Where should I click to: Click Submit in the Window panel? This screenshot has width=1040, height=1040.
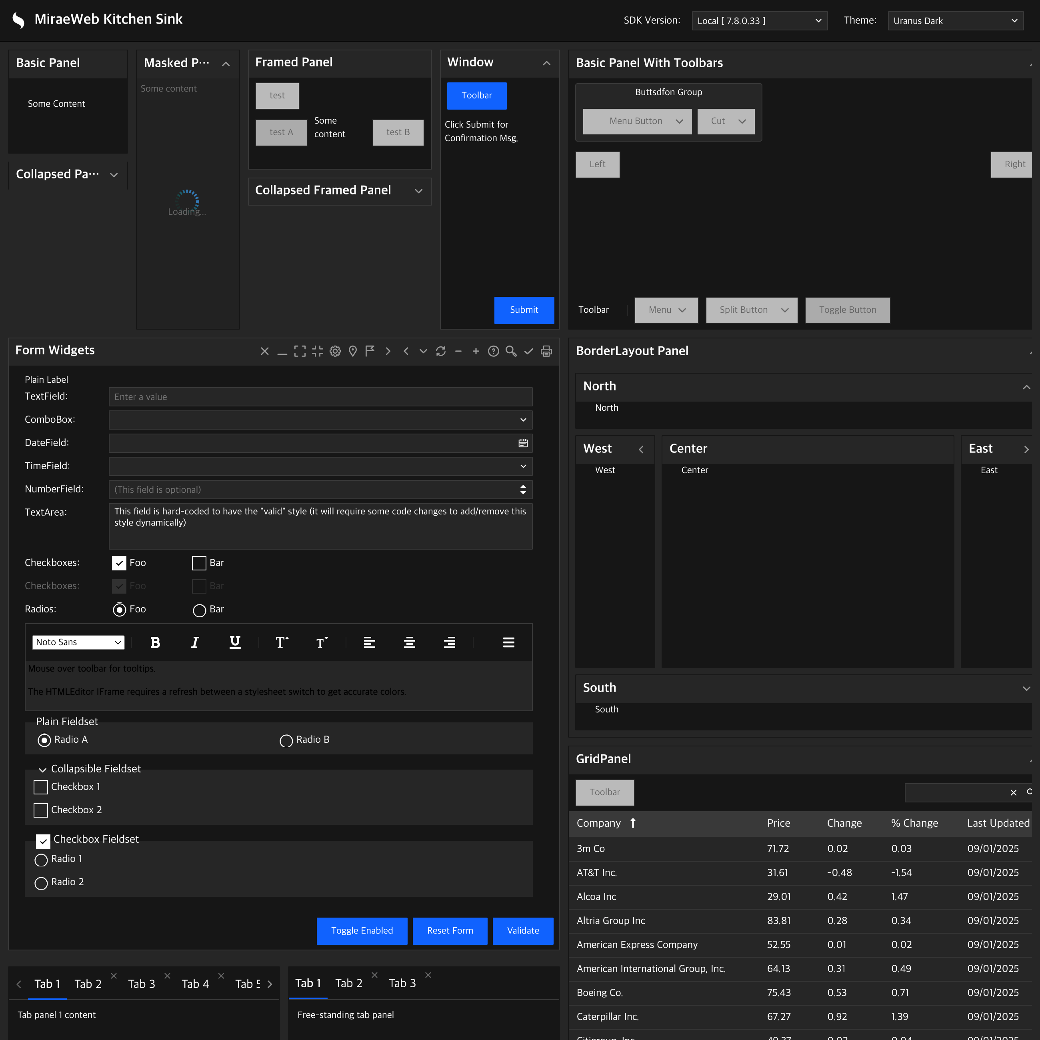click(524, 310)
